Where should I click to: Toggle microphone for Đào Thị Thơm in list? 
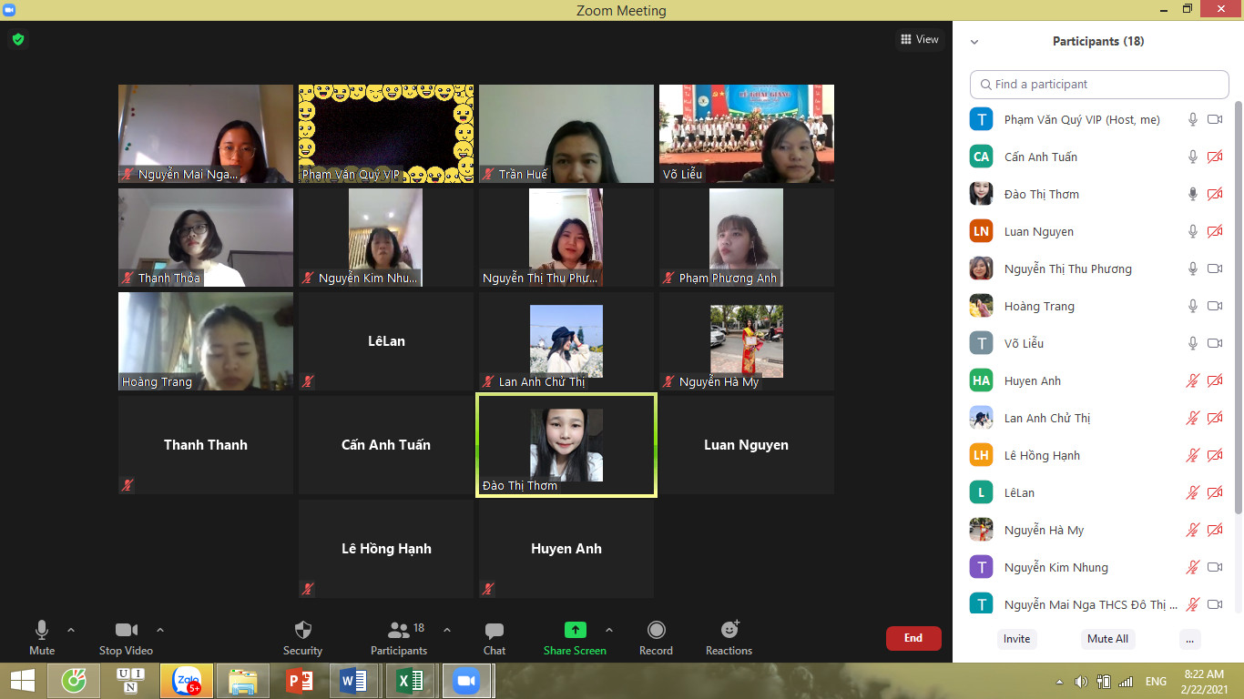click(1192, 194)
